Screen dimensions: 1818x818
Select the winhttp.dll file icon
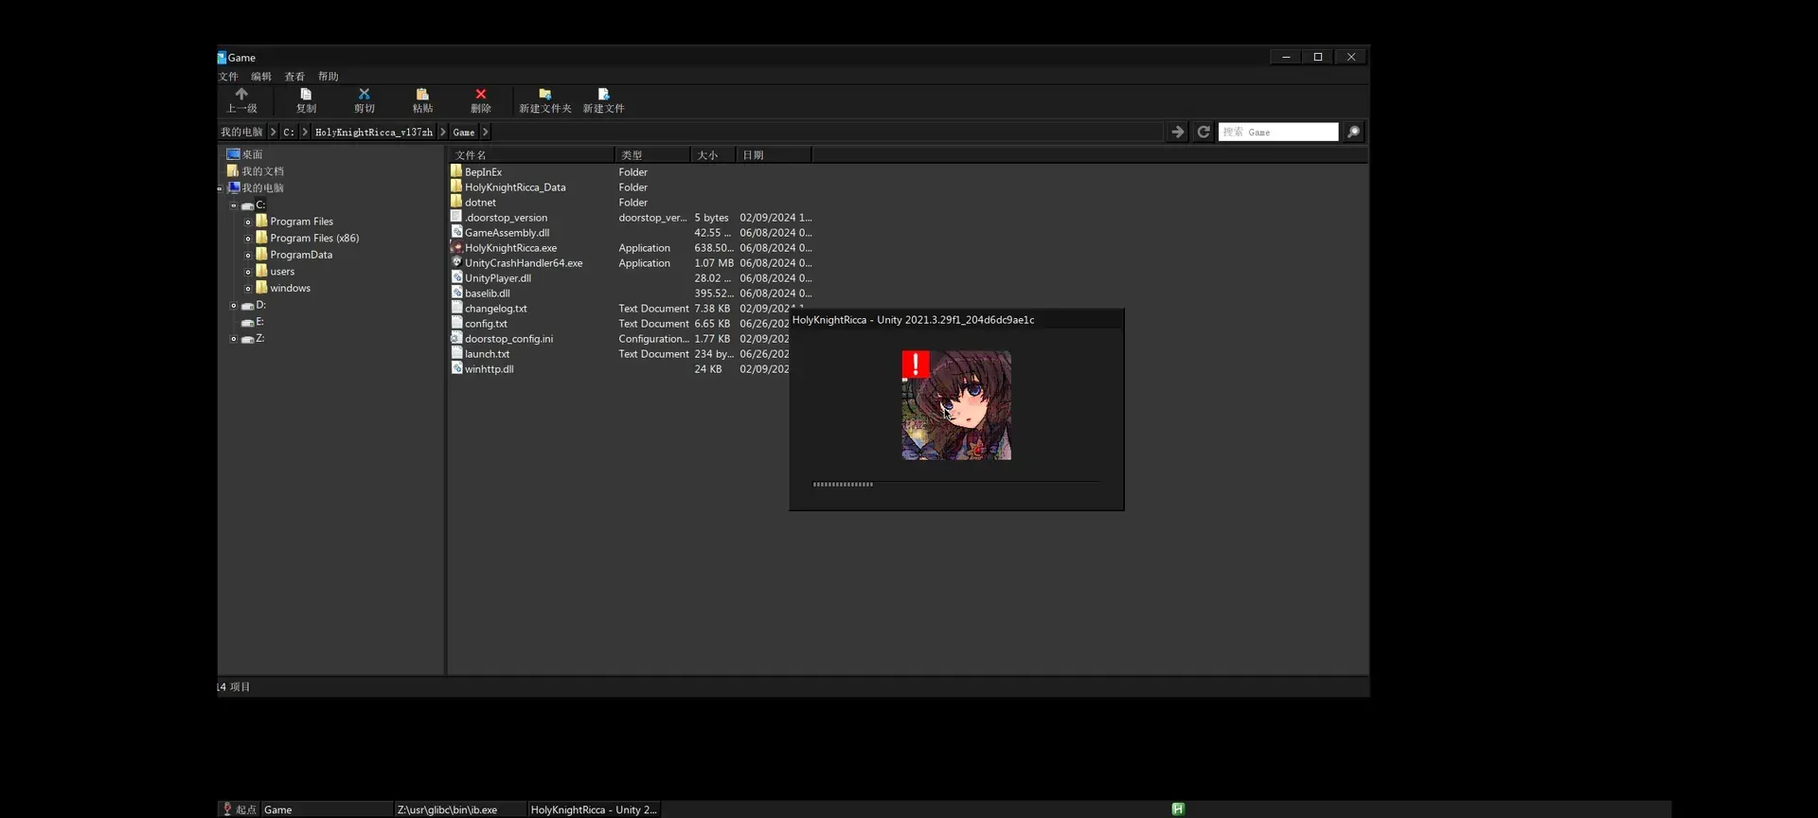(456, 368)
